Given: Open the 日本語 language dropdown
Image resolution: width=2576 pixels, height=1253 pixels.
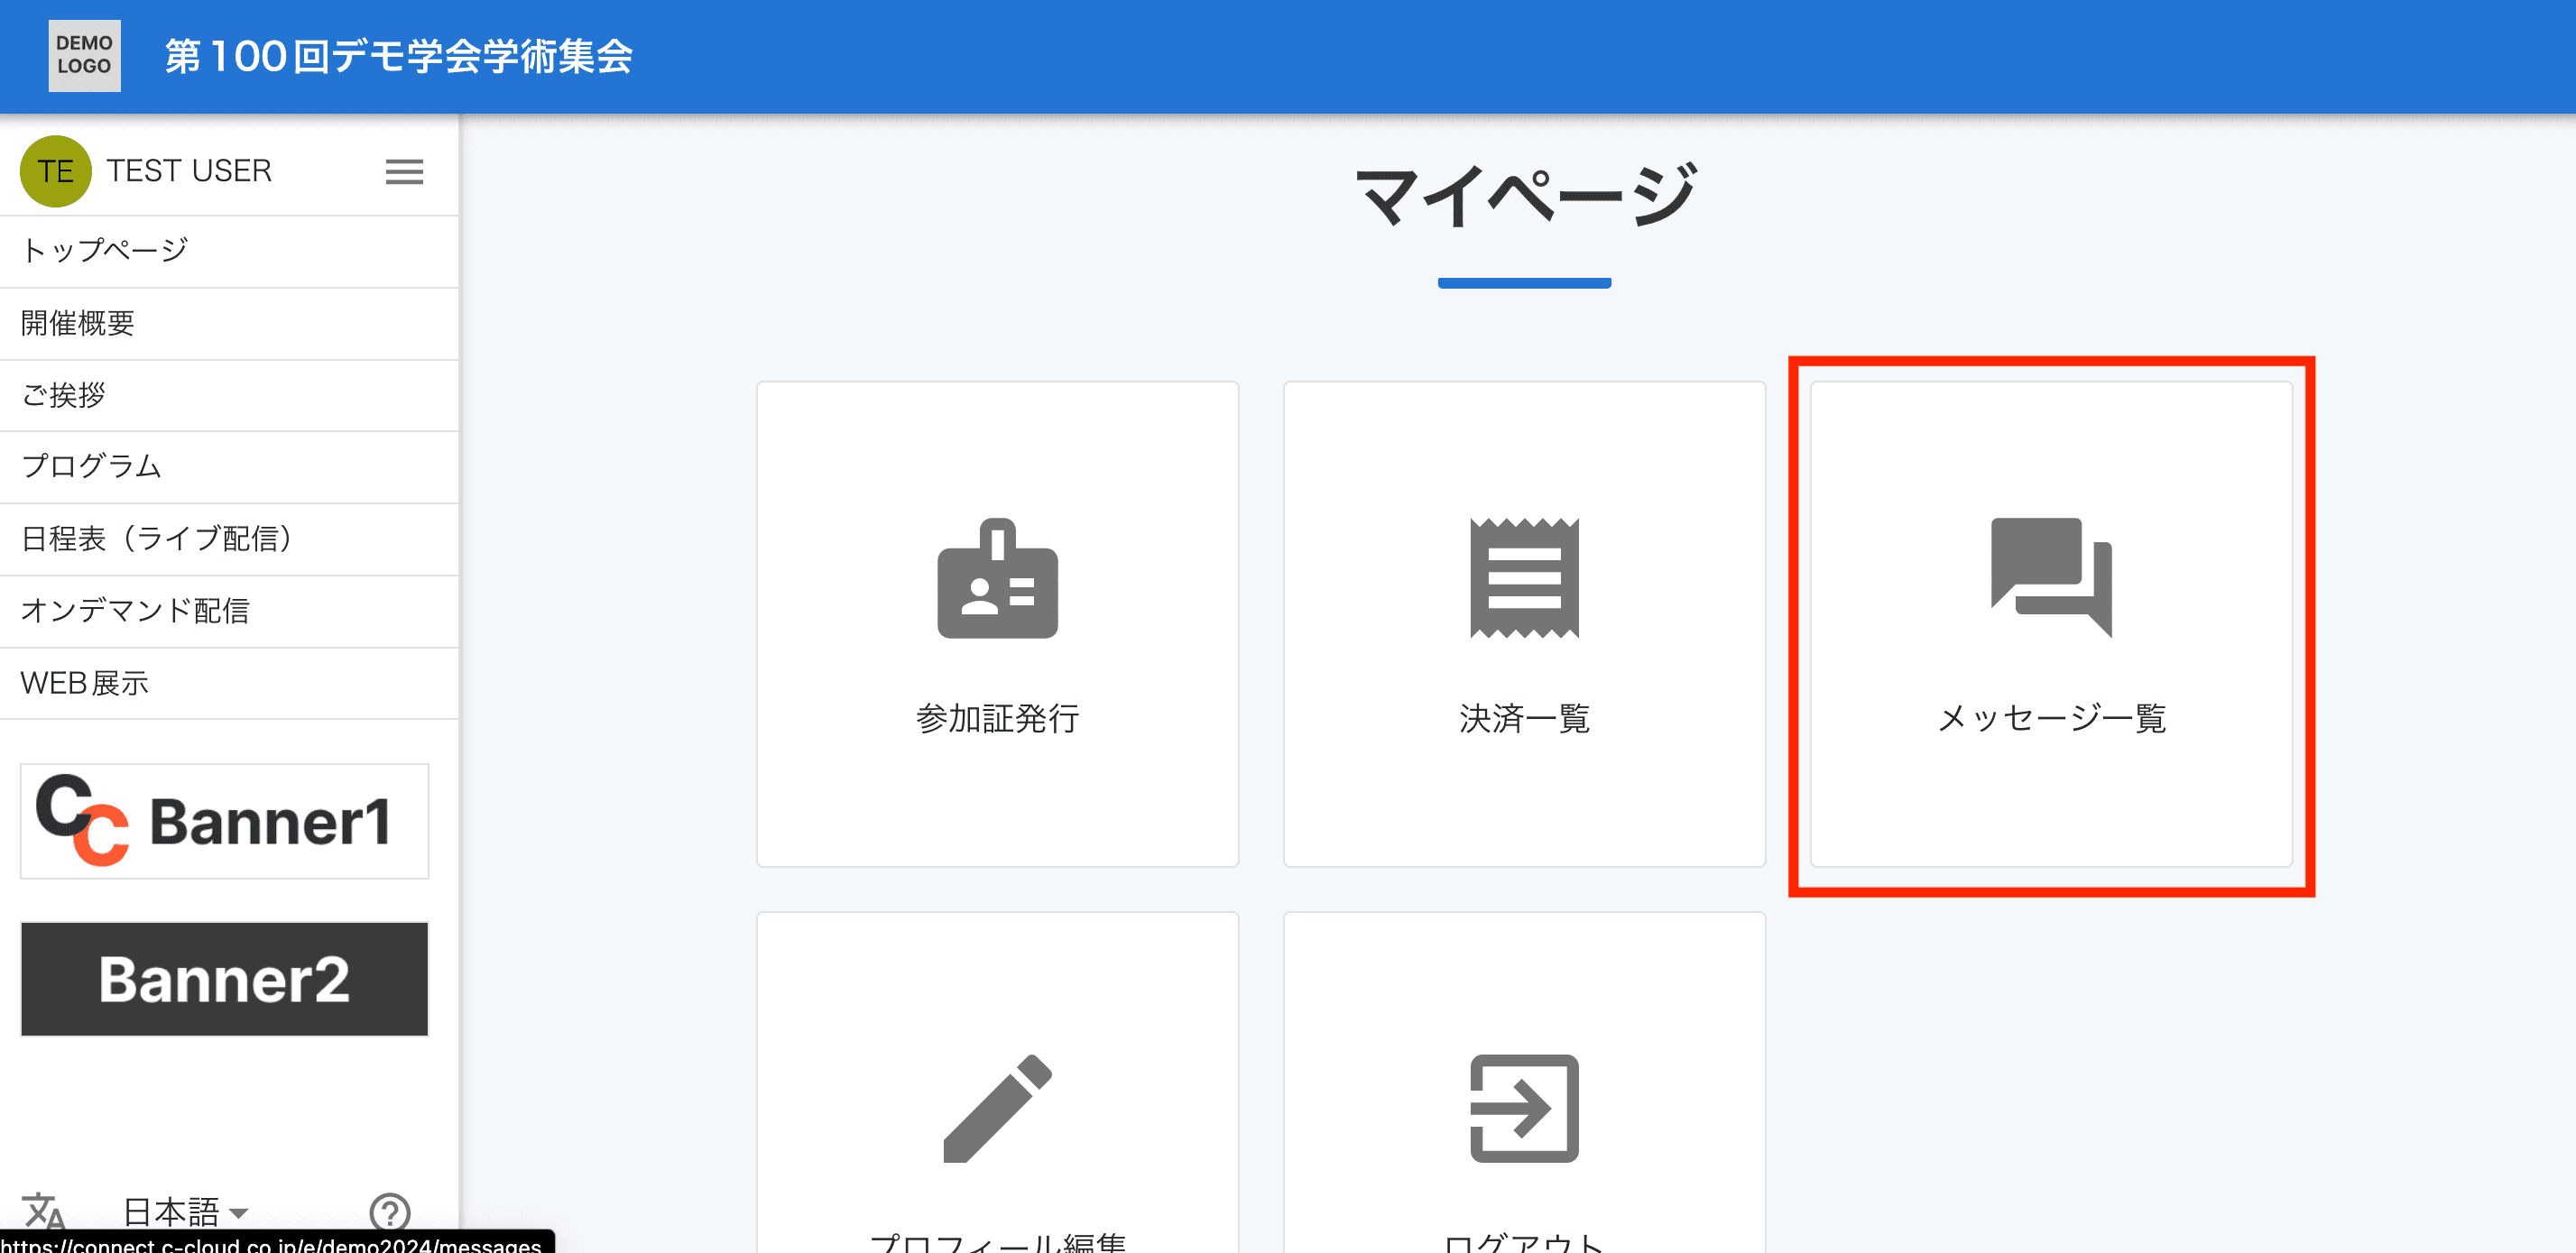Looking at the screenshot, I should [185, 1213].
